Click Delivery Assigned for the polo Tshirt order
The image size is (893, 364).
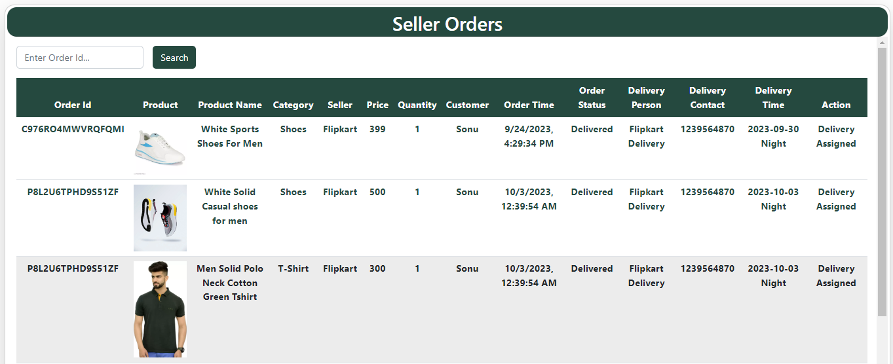836,276
